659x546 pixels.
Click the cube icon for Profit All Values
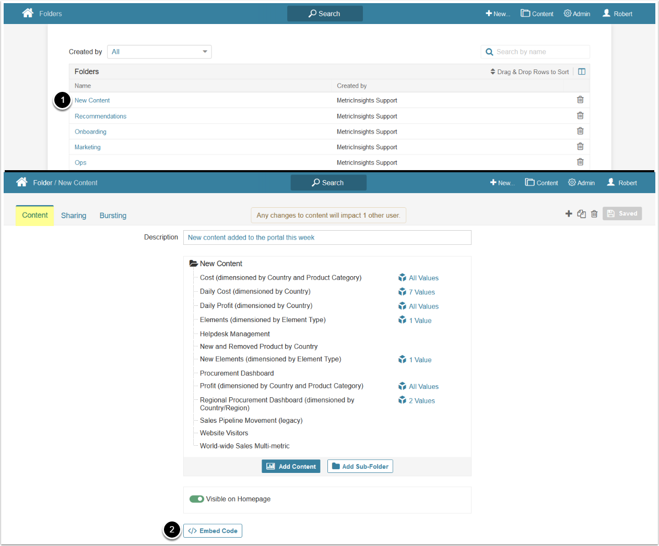coord(402,386)
